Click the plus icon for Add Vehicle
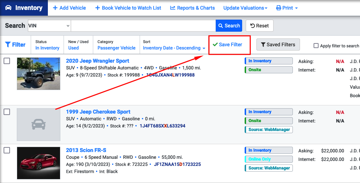The image size is (360, 183). click(x=55, y=8)
